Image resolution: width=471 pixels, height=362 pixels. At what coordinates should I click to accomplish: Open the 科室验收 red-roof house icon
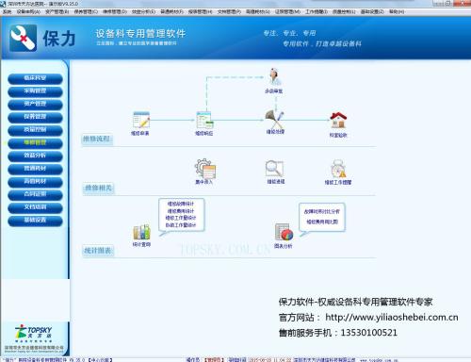(x=338, y=121)
